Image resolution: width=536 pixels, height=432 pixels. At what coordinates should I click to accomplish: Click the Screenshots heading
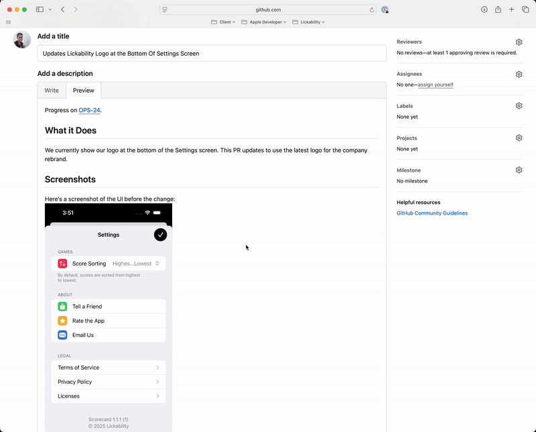[x=70, y=179]
